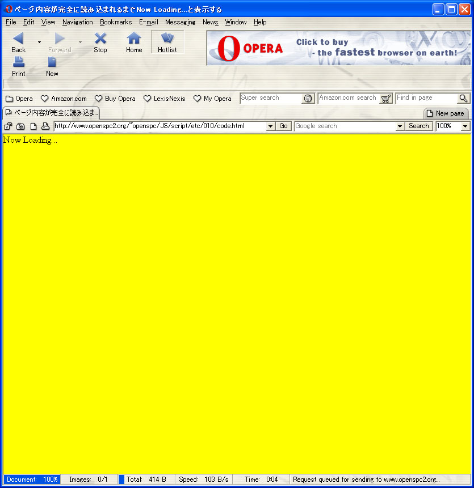The image size is (474, 488).
Task: Click the Forward arrow icon
Action: coord(59,39)
